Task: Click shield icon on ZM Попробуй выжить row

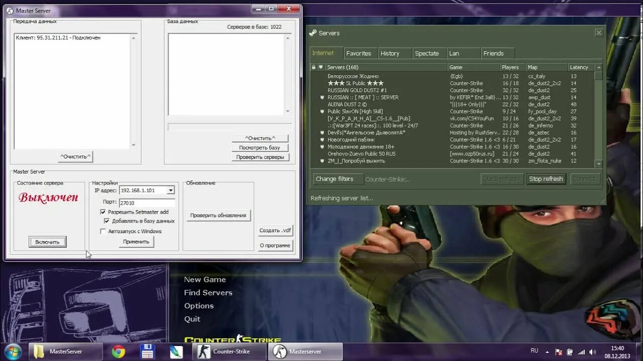Action: [322, 160]
